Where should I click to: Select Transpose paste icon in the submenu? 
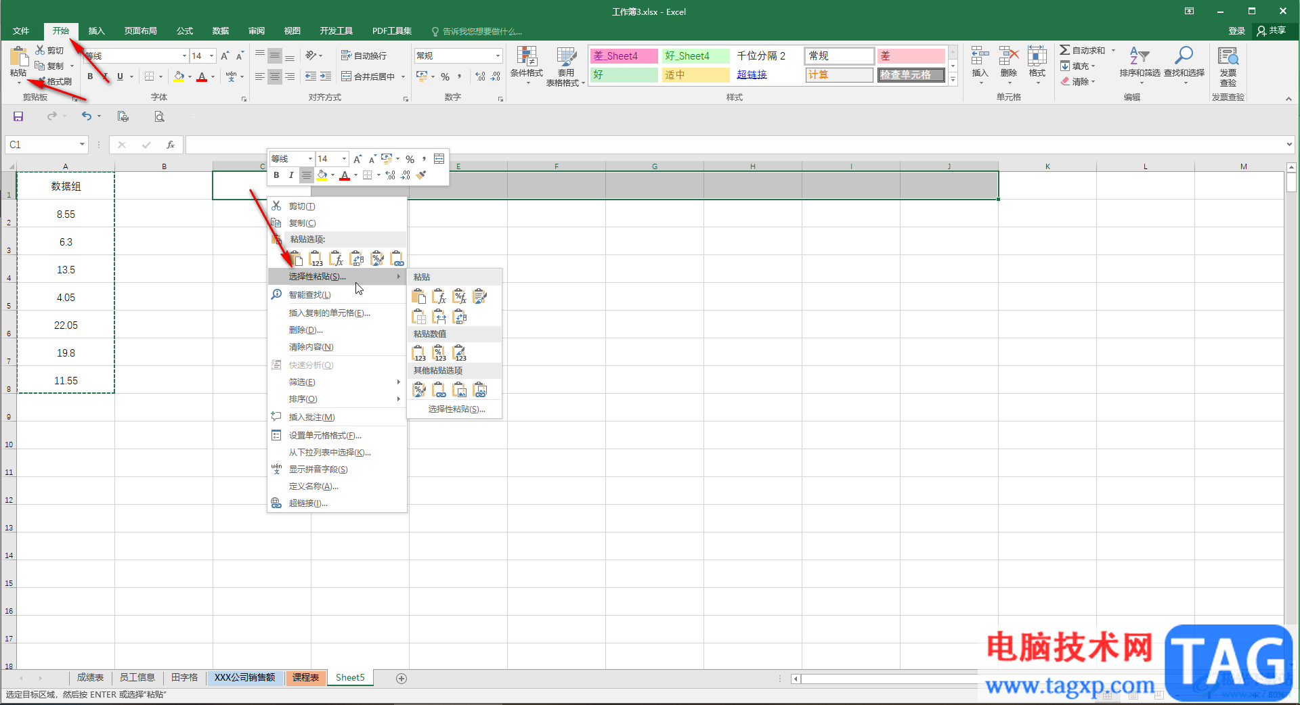click(x=460, y=317)
